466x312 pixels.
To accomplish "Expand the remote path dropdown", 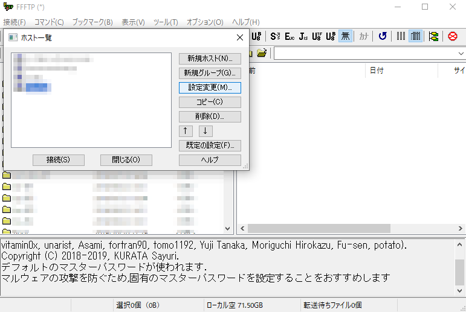I will pos(460,54).
